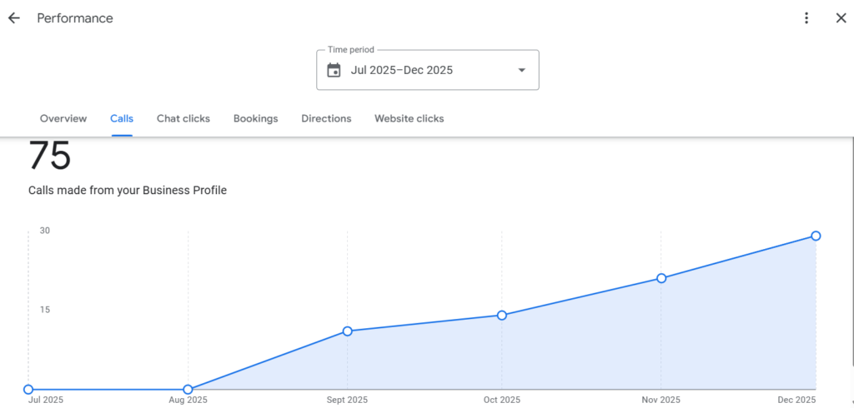Click the calendar icon in Time period
This screenshot has height=408, width=854.
click(x=334, y=70)
